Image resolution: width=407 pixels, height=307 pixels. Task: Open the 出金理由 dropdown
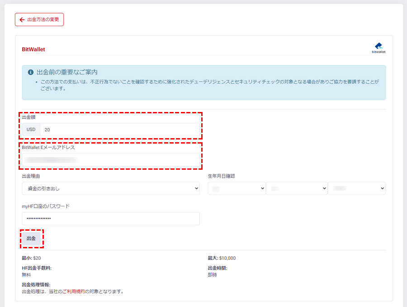111,188
